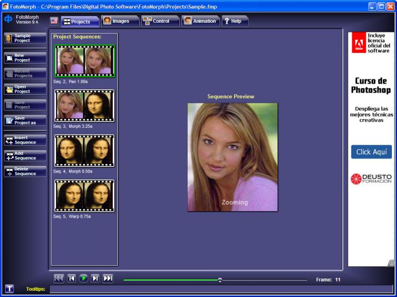Click the US flag language icon

tap(54, 21)
